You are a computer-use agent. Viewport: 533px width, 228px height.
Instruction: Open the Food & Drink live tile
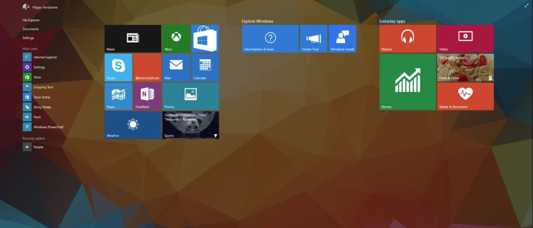coord(466,67)
